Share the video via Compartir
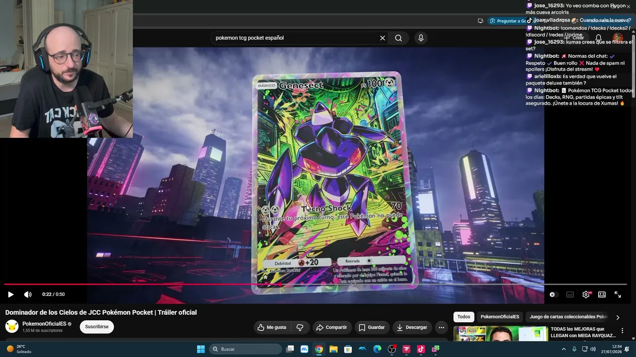 pyautogui.click(x=332, y=327)
